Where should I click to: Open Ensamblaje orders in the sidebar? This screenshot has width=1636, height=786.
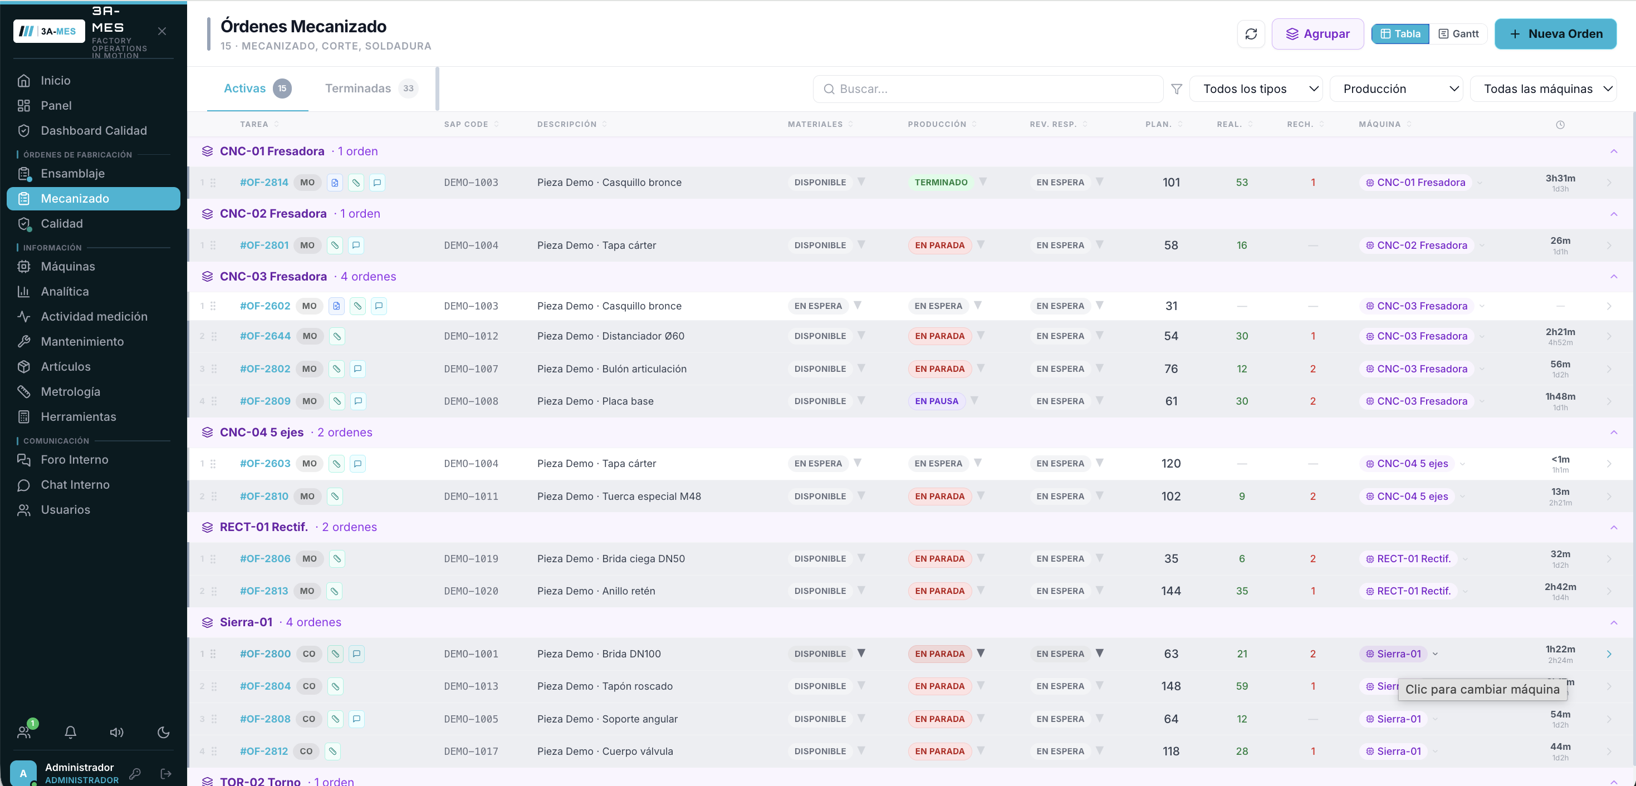coord(94,173)
